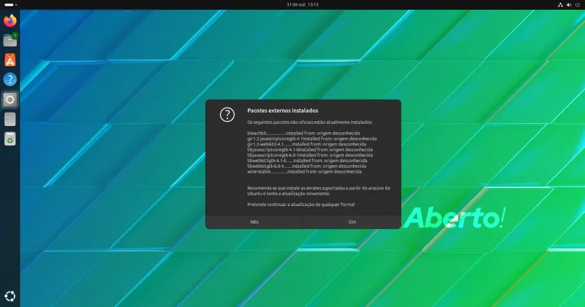Image resolution: width=585 pixels, height=307 pixels.
Task: Click the libwebkitgtk-6.0-4 package line
Action: (306, 166)
